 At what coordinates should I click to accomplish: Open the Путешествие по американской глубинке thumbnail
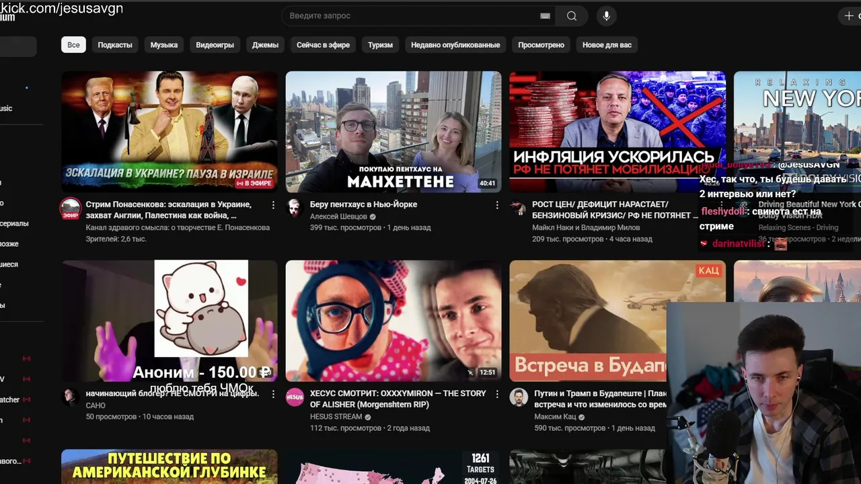coord(170,467)
